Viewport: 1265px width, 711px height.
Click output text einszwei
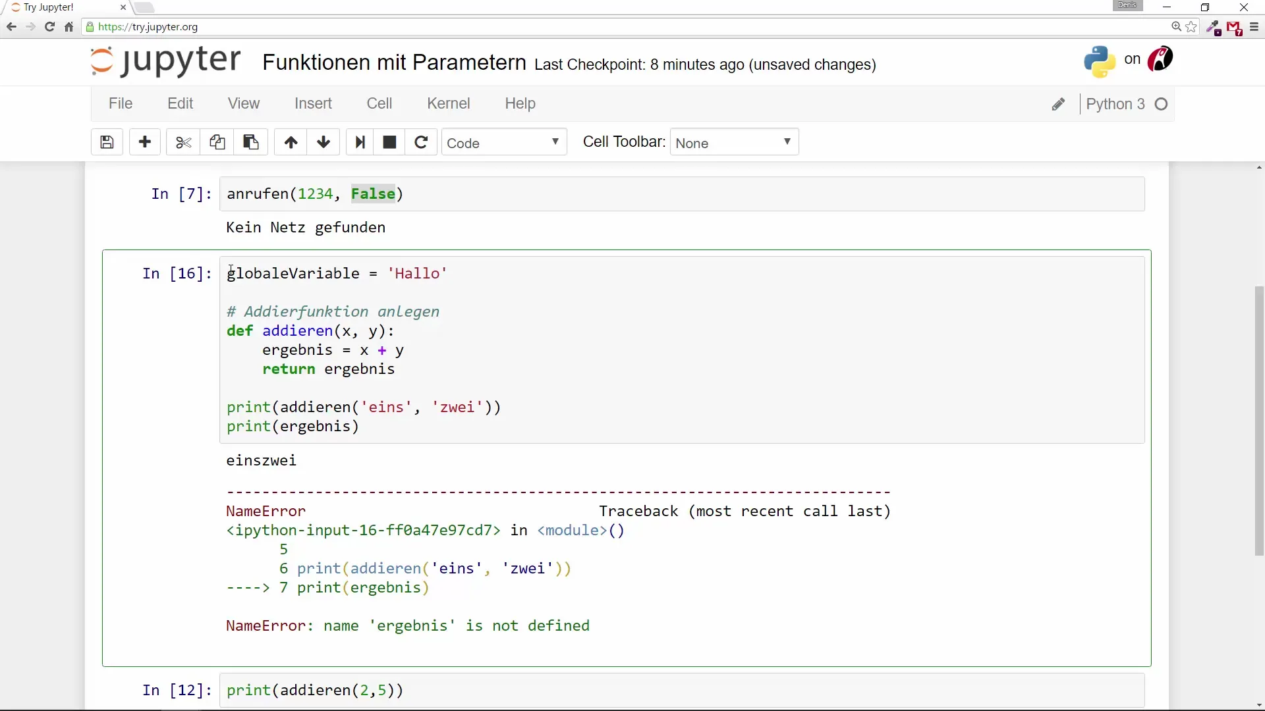[x=262, y=461]
